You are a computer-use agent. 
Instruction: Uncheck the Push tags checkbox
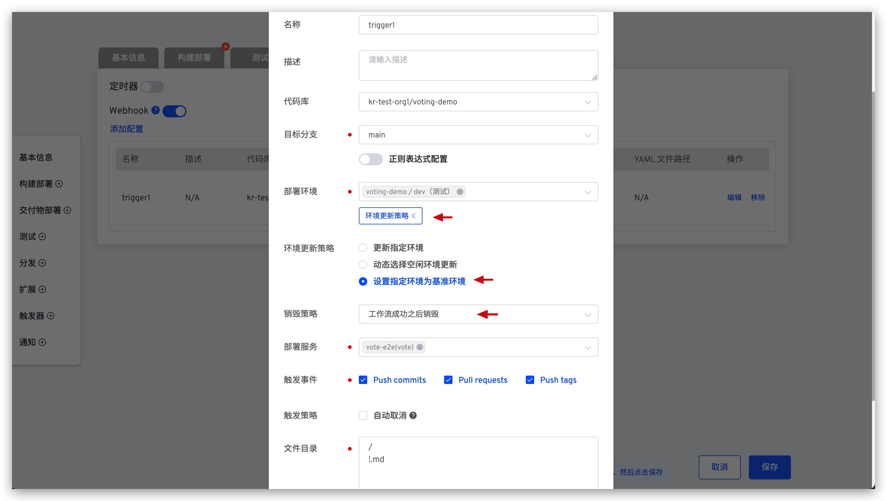coord(529,380)
